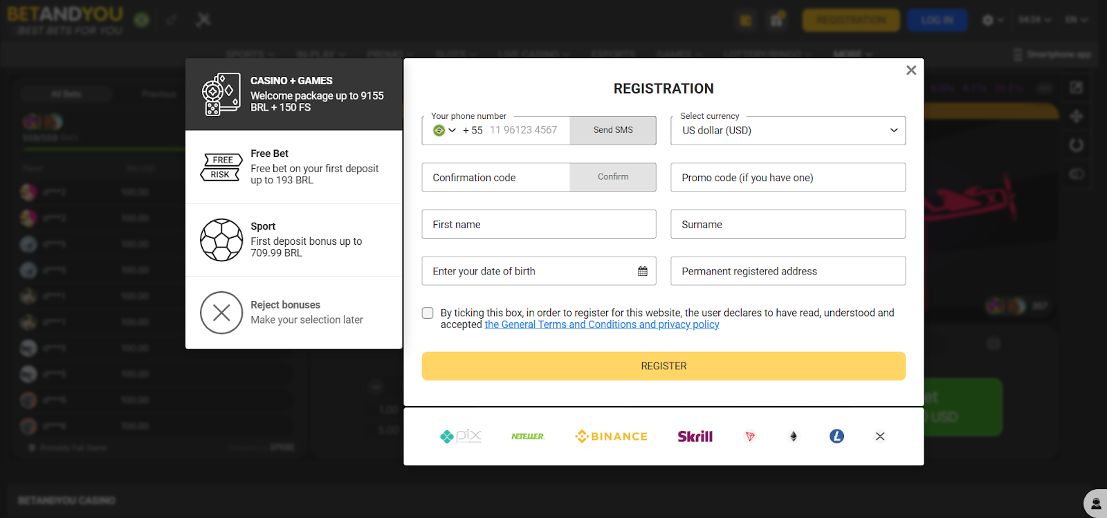The width and height of the screenshot is (1107, 518).
Task: Click the header LOG IN button
Action: click(x=937, y=20)
